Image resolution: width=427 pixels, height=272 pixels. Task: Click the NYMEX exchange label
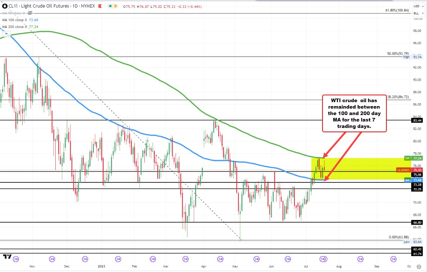88,6
